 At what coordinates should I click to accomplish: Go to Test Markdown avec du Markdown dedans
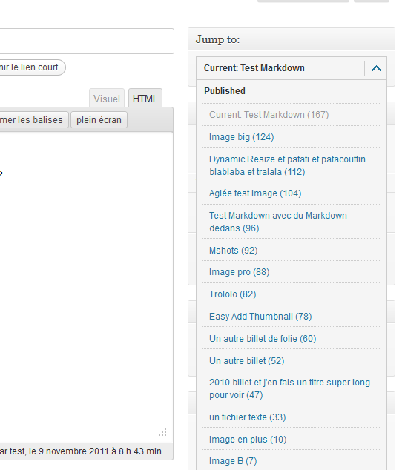pyautogui.click(x=278, y=222)
